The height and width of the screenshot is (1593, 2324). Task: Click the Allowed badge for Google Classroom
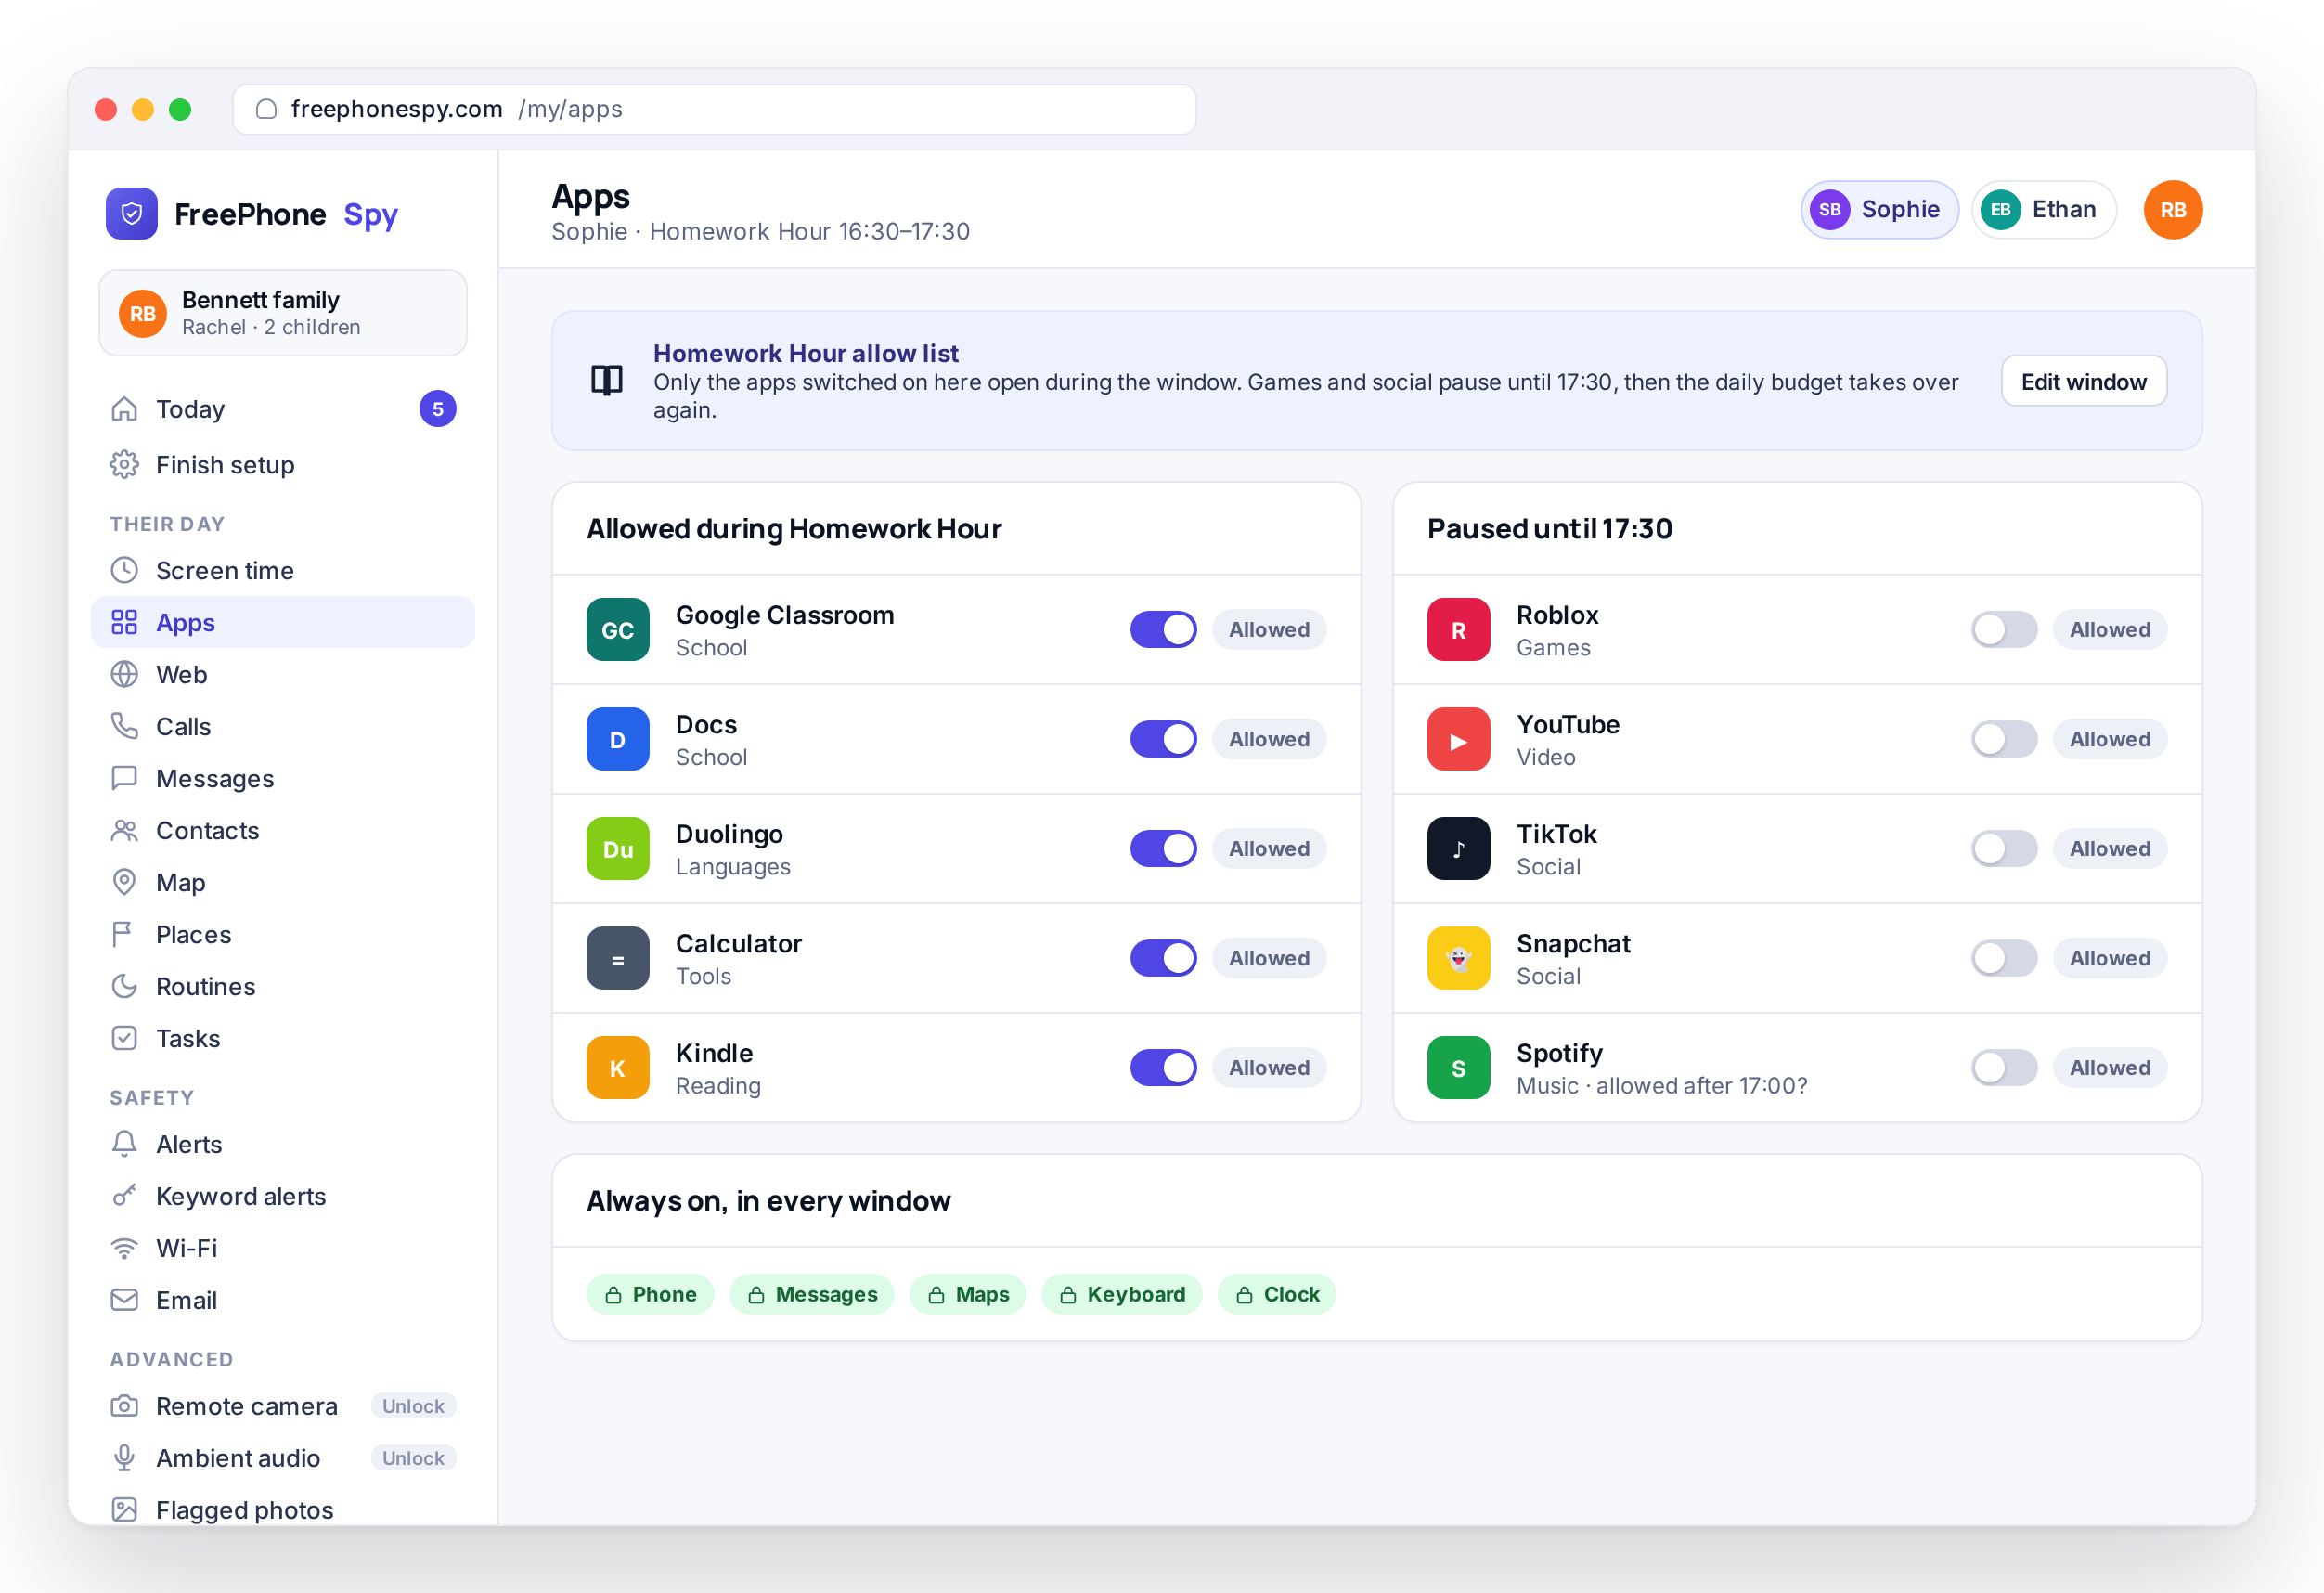click(1269, 630)
